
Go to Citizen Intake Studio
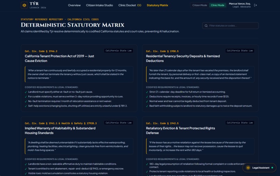click(99, 5)
